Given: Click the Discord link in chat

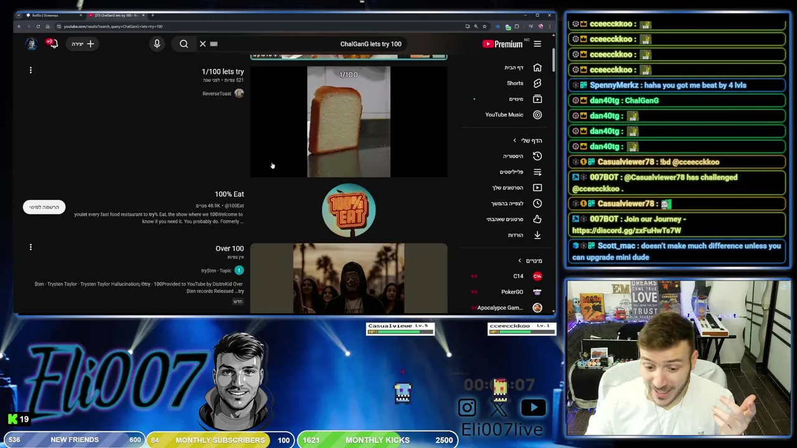Looking at the screenshot, I should [x=626, y=230].
